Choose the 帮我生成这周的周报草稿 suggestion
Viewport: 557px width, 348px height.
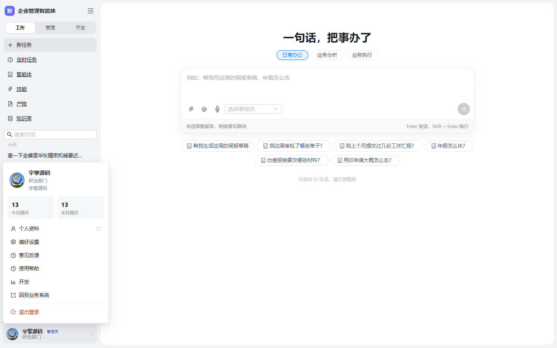coord(218,146)
